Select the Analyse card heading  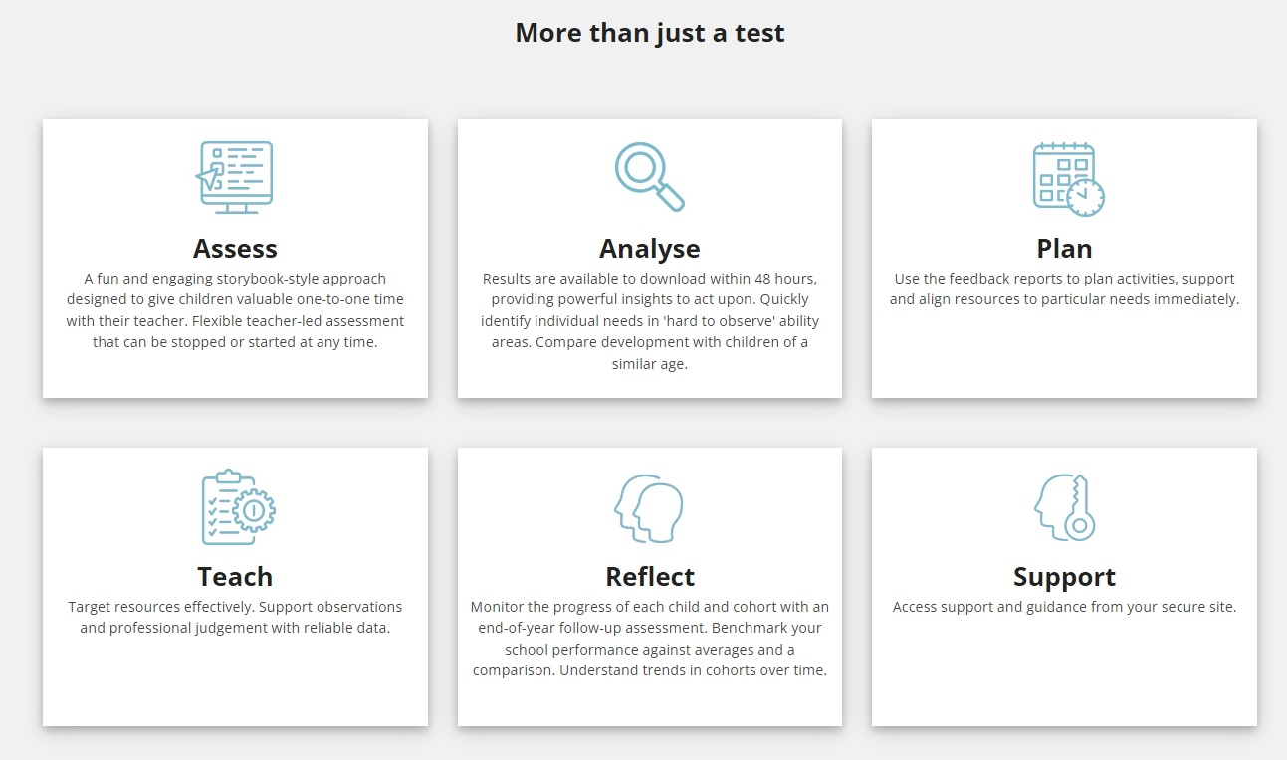[649, 248]
